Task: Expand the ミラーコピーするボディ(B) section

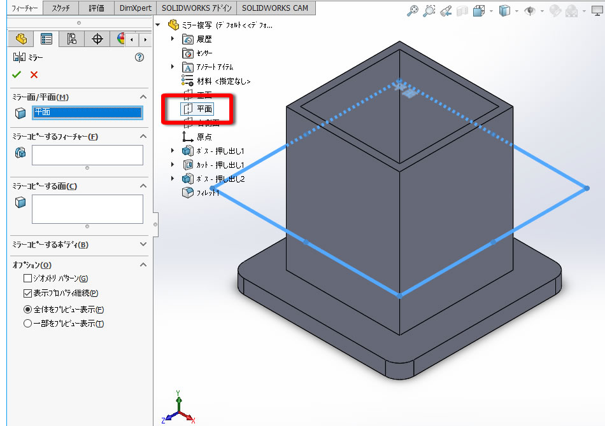Action: coord(143,244)
